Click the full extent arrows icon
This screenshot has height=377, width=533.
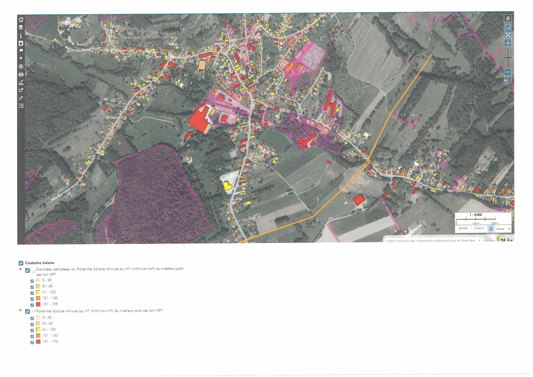pyautogui.click(x=508, y=35)
